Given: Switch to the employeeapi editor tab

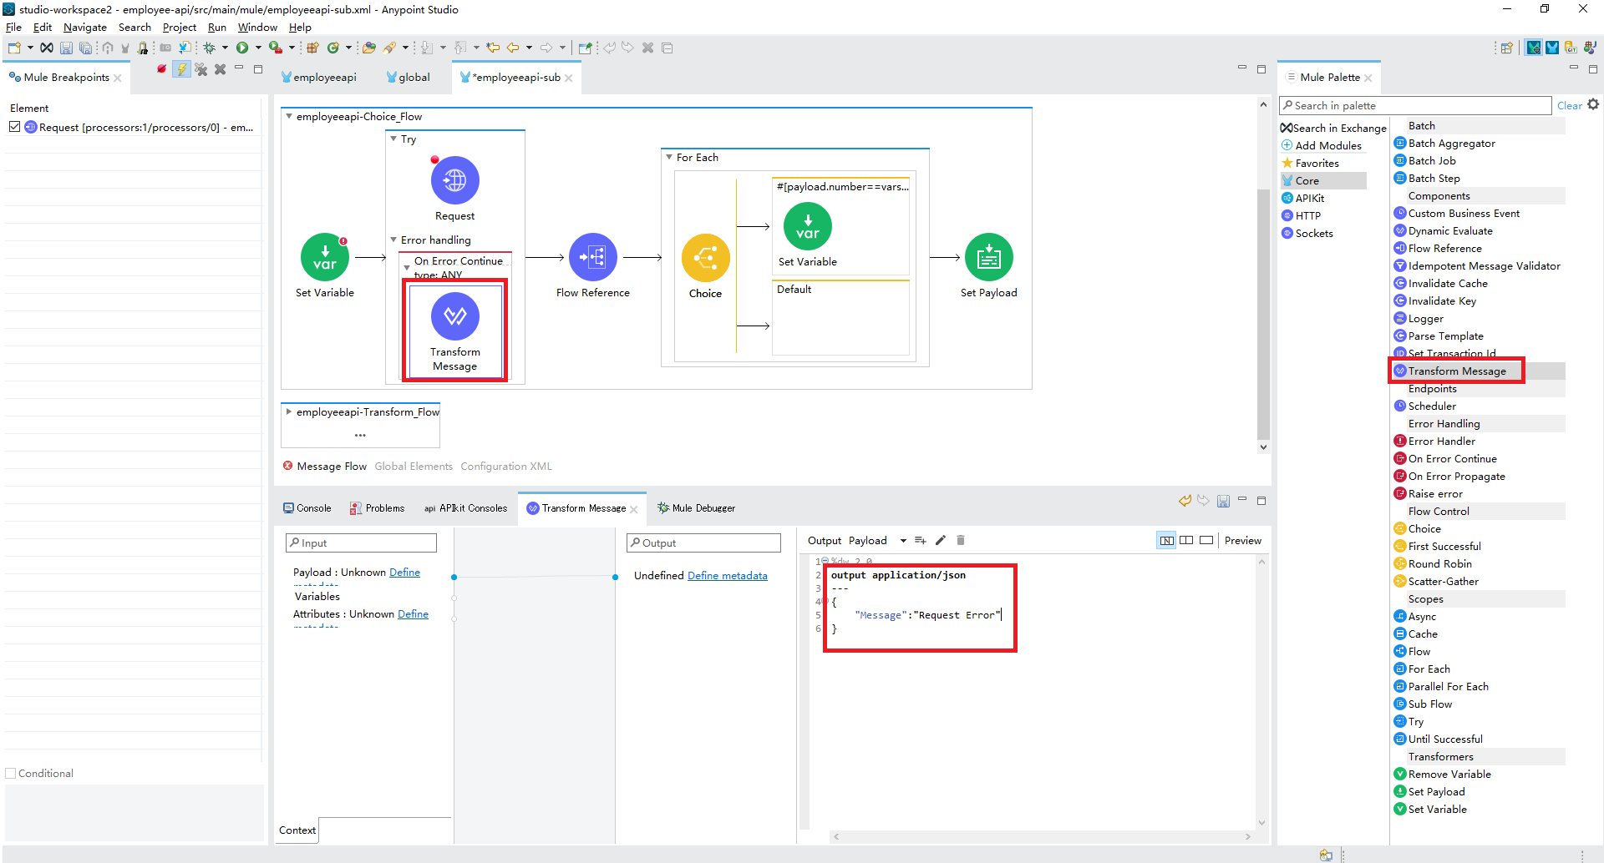Looking at the screenshot, I should tap(319, 77).
